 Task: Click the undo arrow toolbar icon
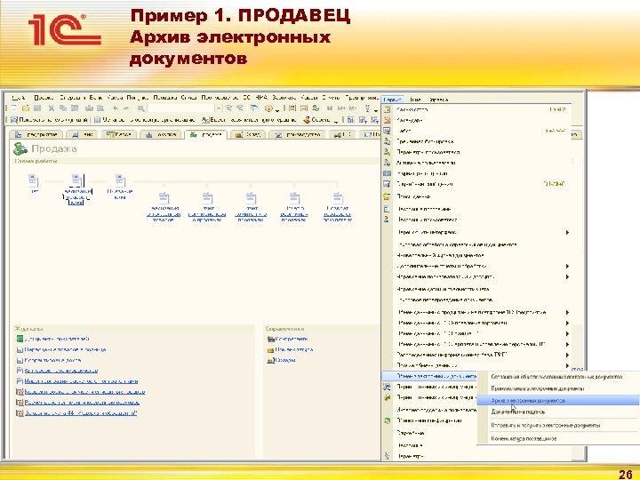tap(116, 108)
